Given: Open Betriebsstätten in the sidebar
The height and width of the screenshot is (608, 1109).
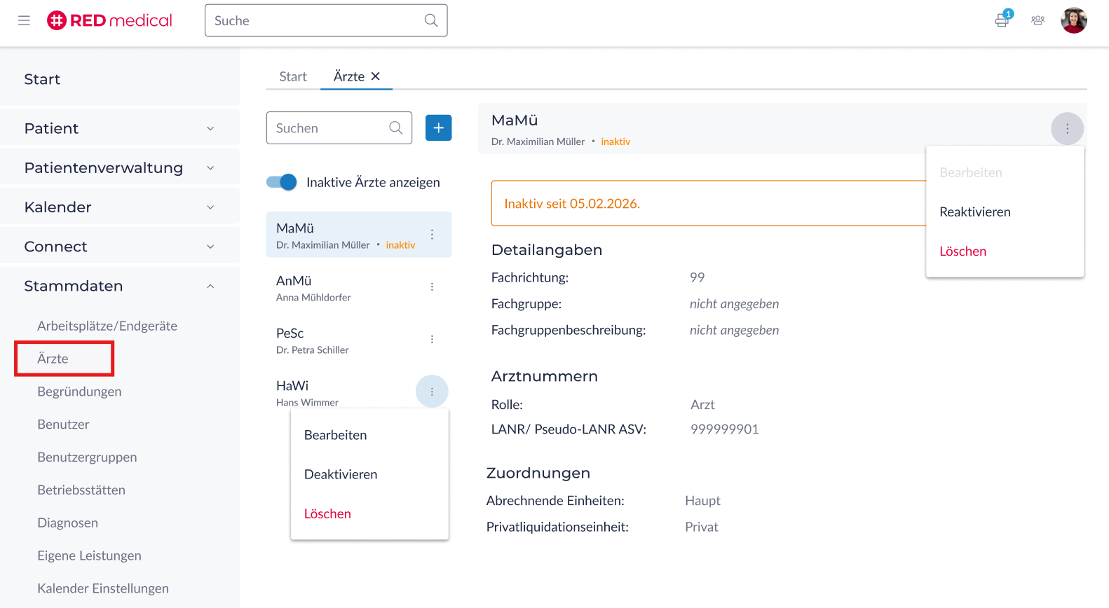Looking at the screenshot, I should coord(81,490).
